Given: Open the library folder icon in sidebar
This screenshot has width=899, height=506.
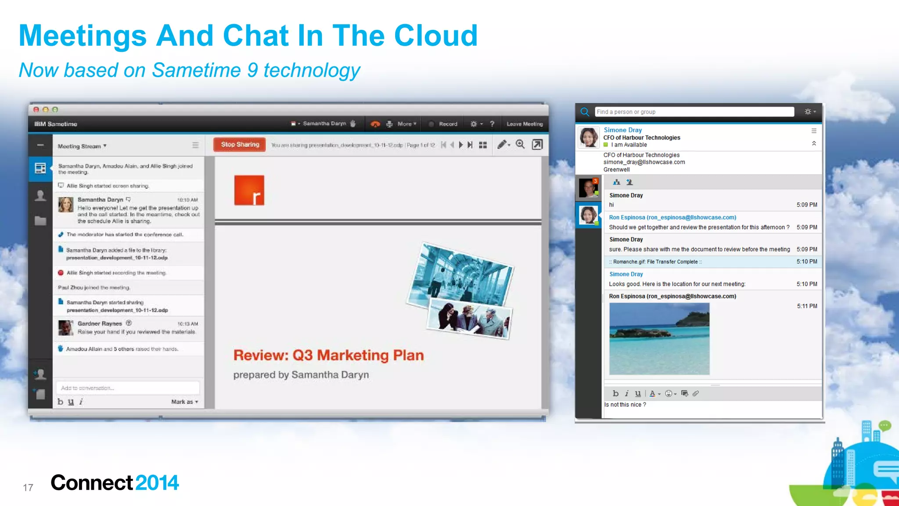Looking at the screenshot, I should point(40,221).
